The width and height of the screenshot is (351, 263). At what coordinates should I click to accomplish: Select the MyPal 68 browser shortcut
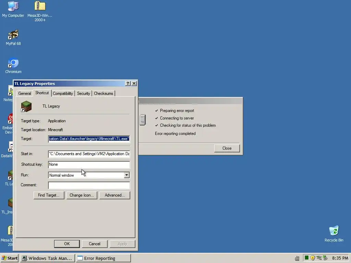click(13, 38)
